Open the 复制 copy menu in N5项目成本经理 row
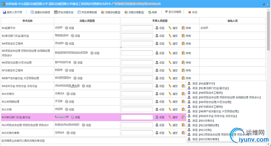Screen dimensions: 271x146 click(187, 53)
